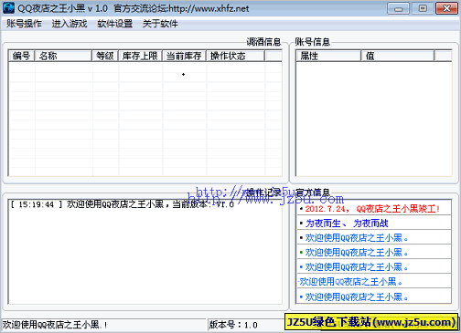Sort by the 名称 column header
This screenshot has height=333, width=461.
63,56
